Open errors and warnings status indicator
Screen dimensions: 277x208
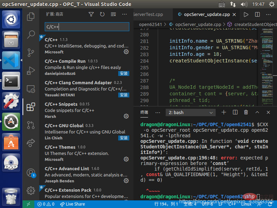click(x=46, y=204)
